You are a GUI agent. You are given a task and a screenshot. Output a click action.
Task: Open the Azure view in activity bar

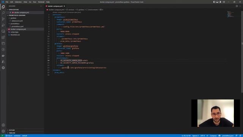pyautogui.click(x=3, y=62)
